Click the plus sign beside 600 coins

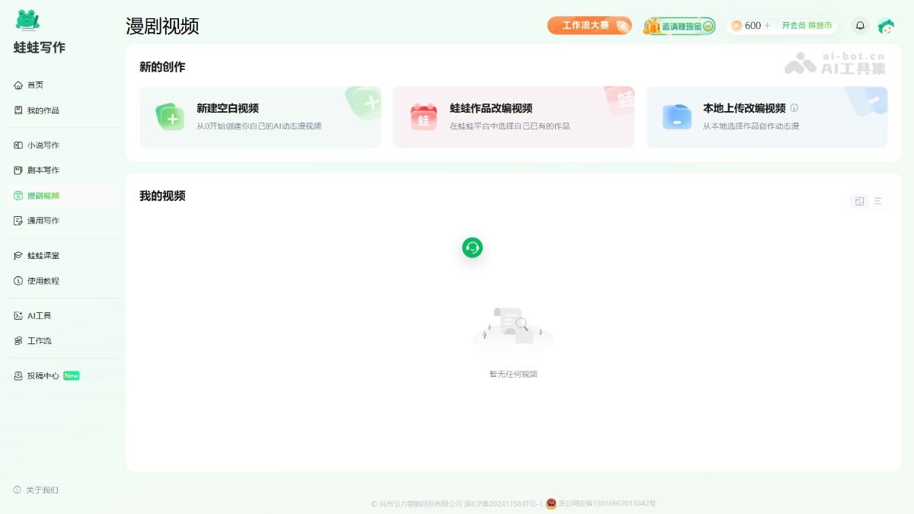click(x=767, y=26)
